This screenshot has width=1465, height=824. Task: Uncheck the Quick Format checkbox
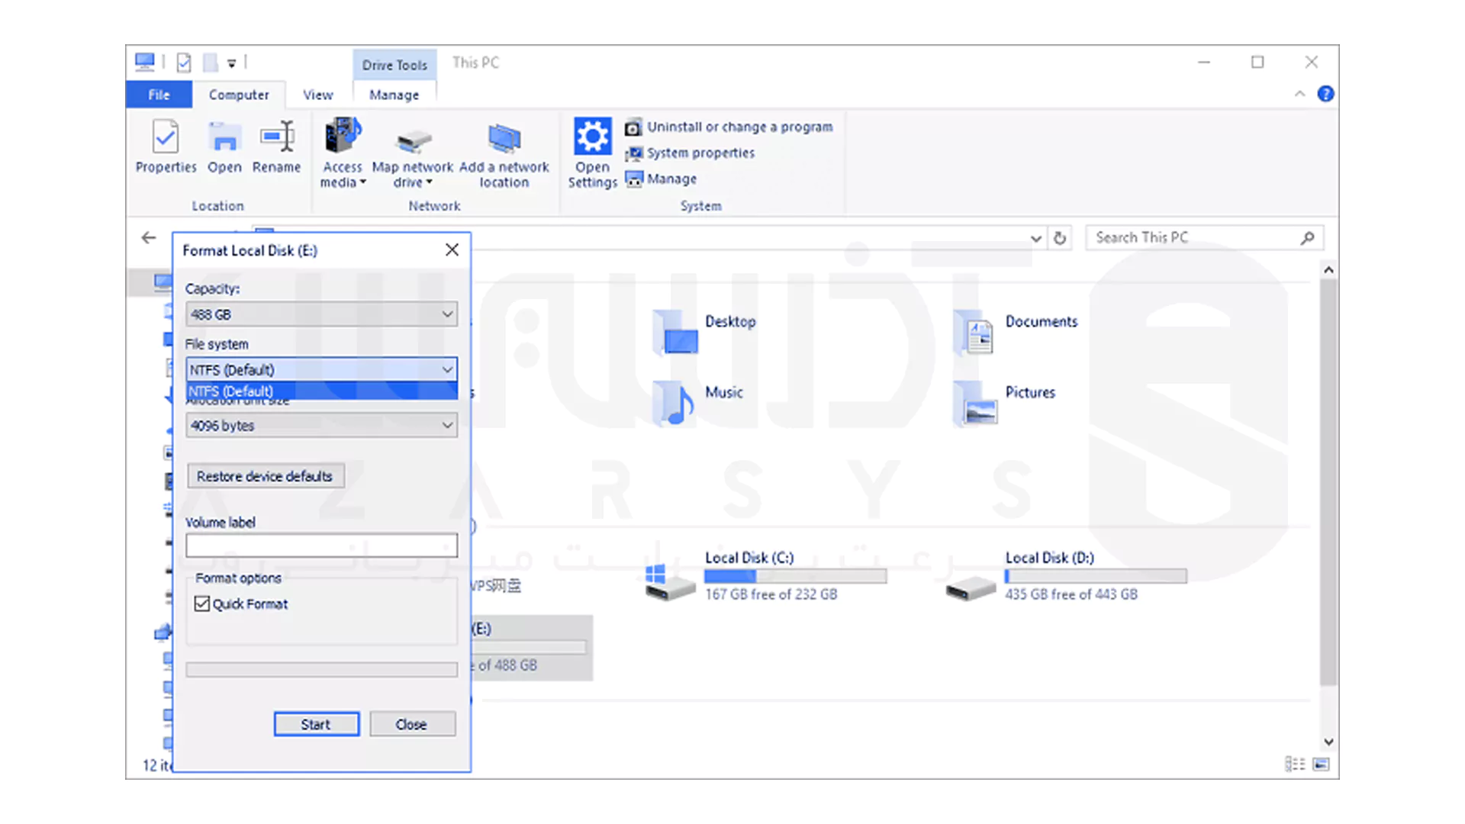202,604
